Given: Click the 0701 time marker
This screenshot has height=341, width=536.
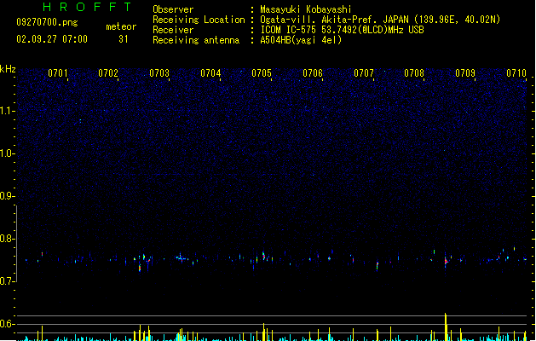Looking at the screenshot, I should [58, 73].
